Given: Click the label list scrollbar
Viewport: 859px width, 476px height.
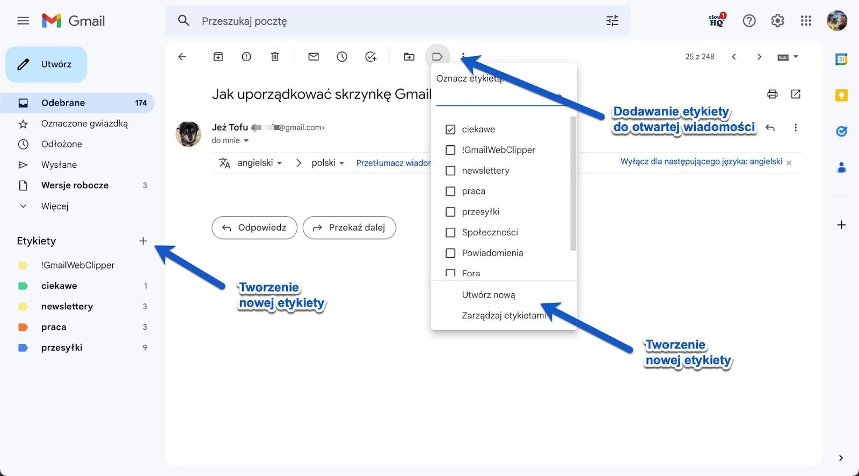Looking at the screenshot, I should click(x=573, y=183).
